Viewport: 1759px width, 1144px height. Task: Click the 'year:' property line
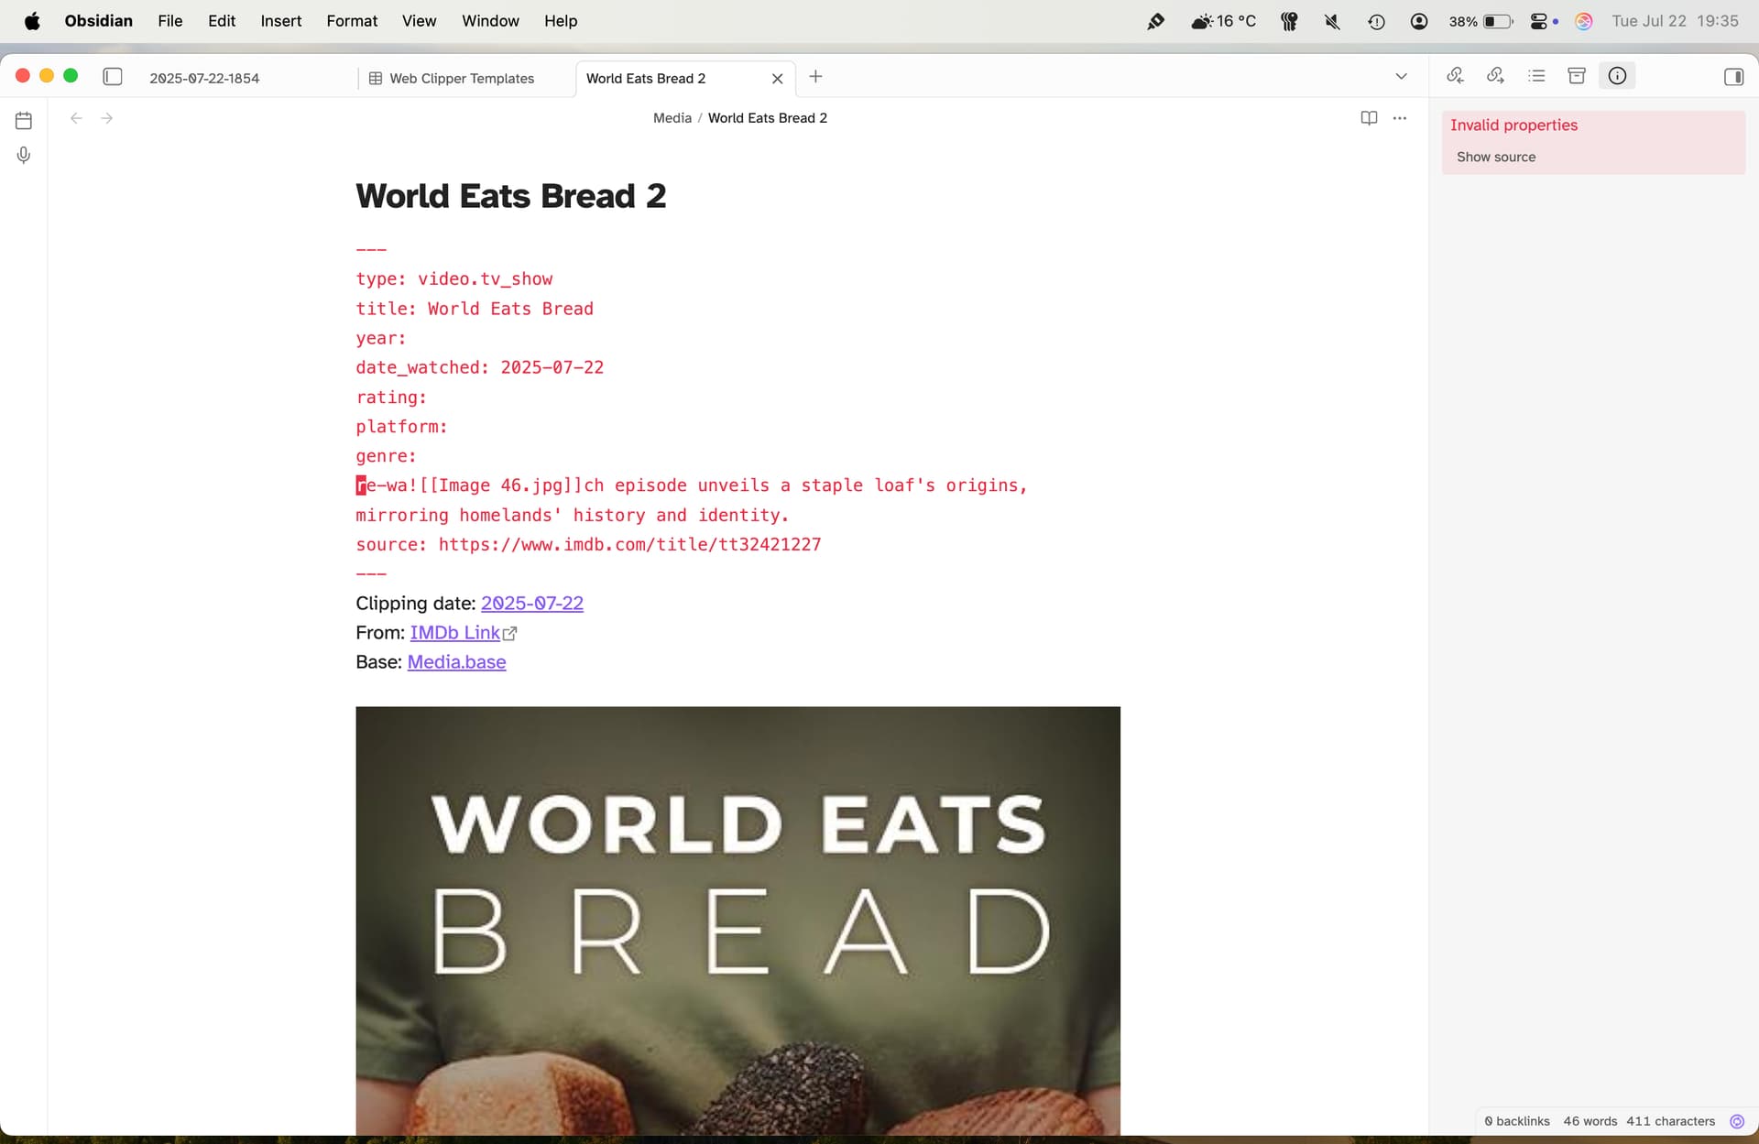[x=381, y=338]
